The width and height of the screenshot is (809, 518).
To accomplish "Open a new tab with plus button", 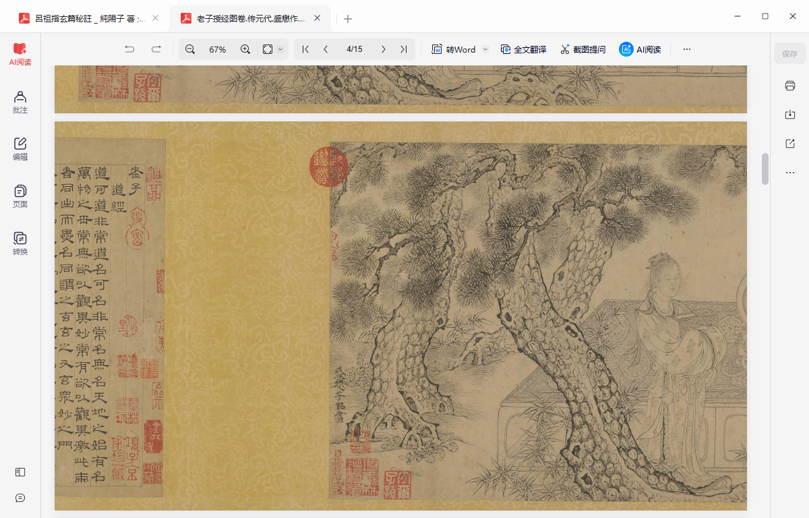I will [348, 19].
